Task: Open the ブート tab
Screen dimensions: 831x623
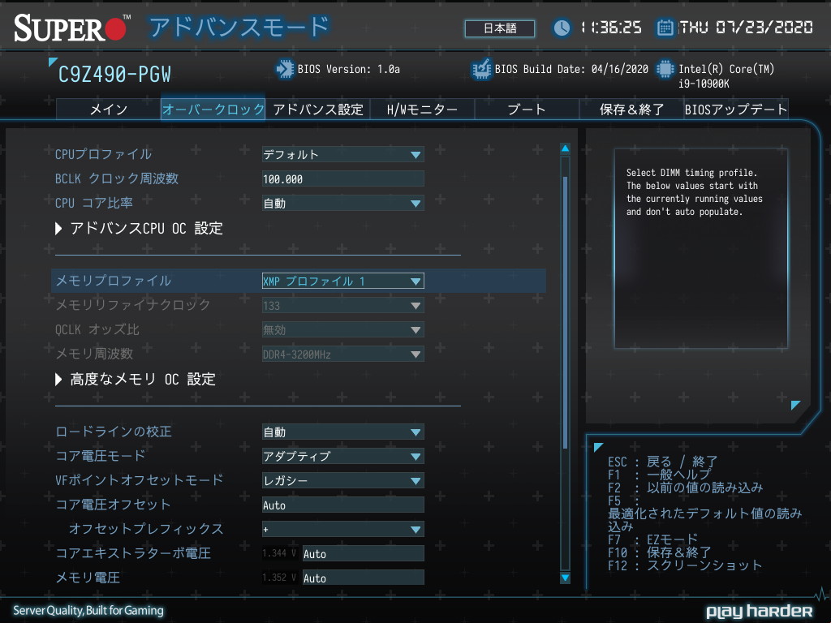Action: coord(527,110)
